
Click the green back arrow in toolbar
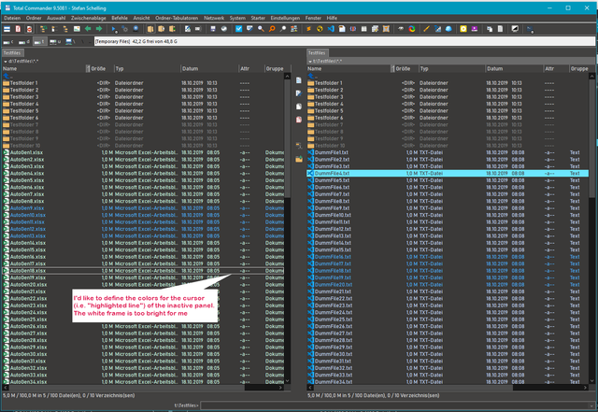pyautogui.click(x=88, y=29)
